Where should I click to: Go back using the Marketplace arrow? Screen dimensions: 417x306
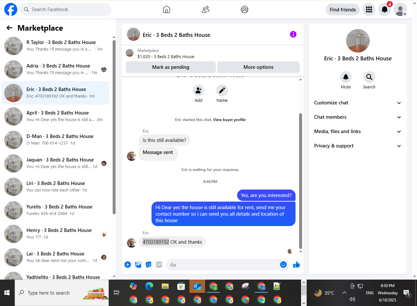9,28
